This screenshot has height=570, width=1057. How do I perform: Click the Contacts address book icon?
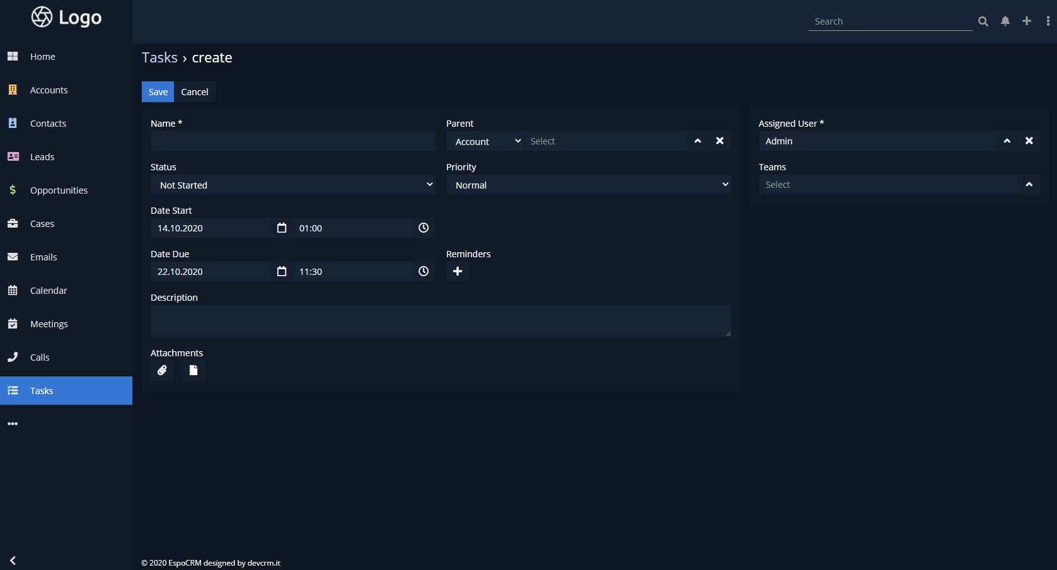(13, 124)
